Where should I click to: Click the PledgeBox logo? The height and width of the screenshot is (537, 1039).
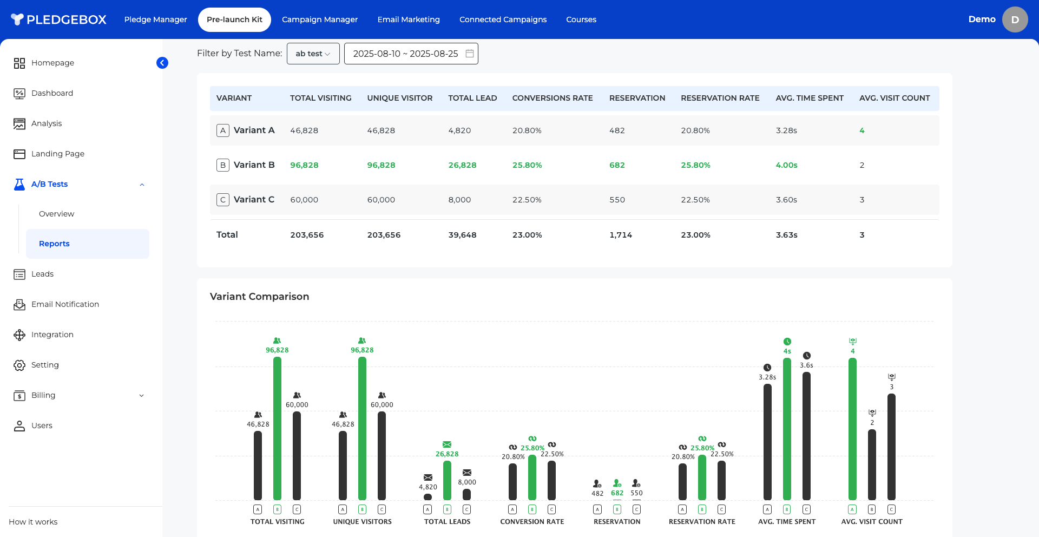pos(59,19)
